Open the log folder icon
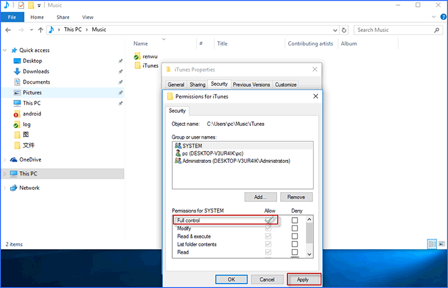Screen dimensions: 448x288 click(17, 125)
